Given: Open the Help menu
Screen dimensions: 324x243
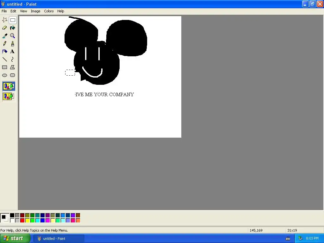Looking at the screenshot, I should tap(60, 11).
